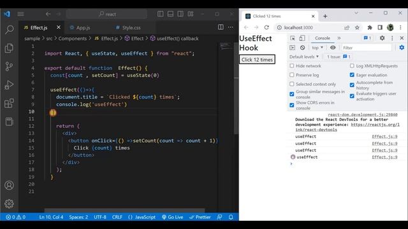Open the react-devtools link
The image size is (408, 229).
(347, 127)
